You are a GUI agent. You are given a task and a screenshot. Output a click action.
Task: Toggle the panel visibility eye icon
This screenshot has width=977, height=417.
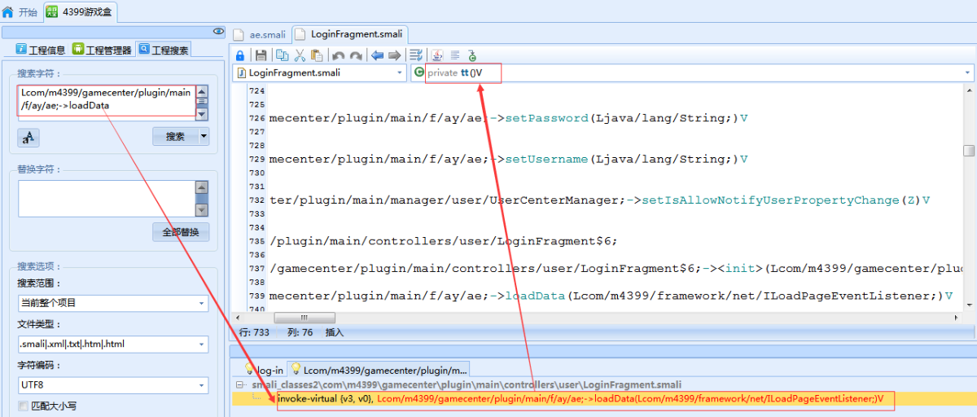point(218,31)
